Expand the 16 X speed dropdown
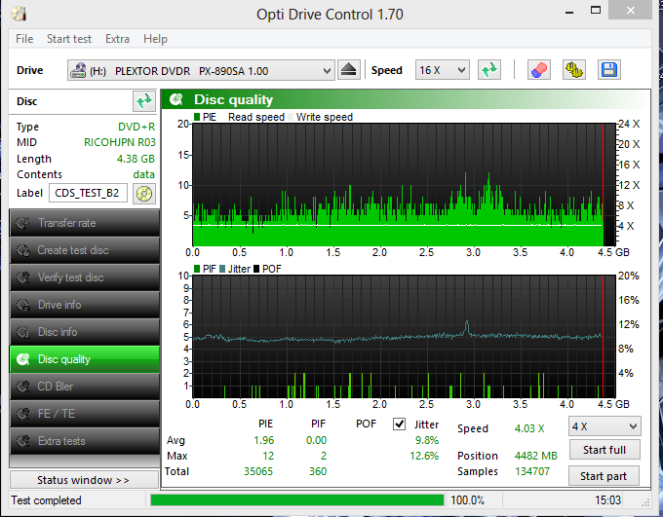The height and width of the screenshot is (517, 663). [x=444, y=70]
